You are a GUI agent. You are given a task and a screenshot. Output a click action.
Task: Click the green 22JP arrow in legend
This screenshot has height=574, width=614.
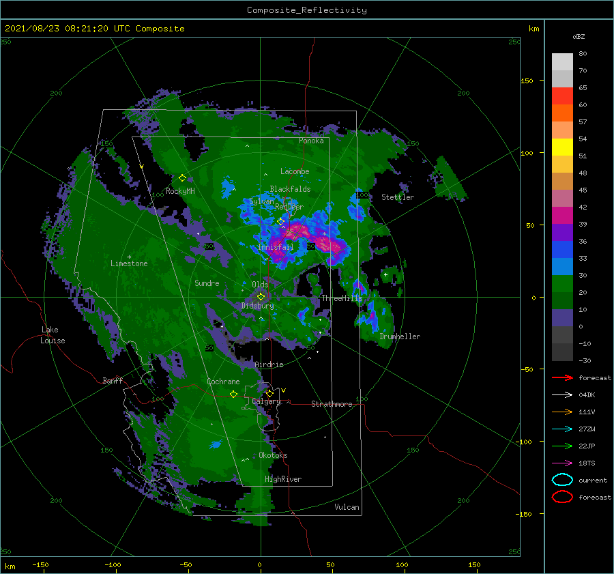[x=562, y=446]
